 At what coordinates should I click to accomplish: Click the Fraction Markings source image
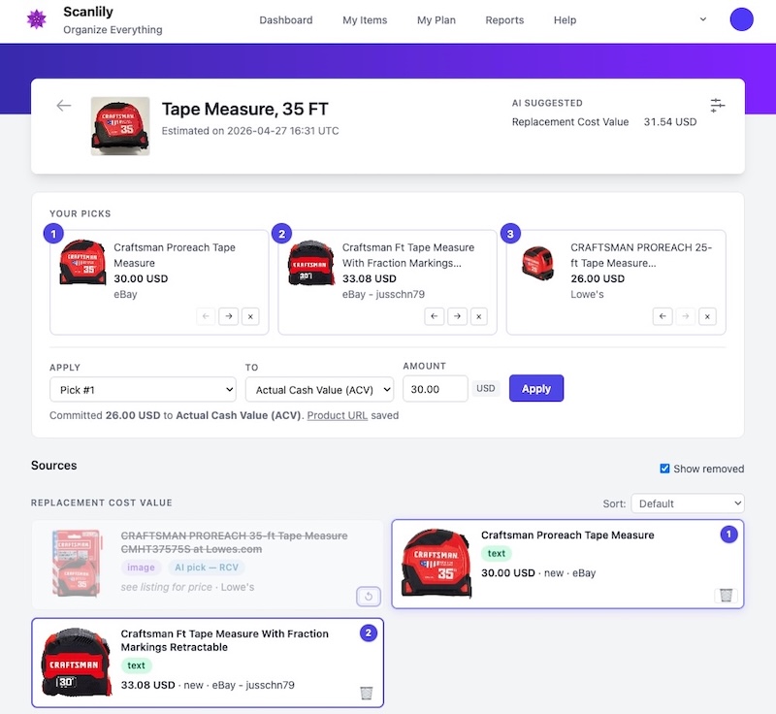[77, 662]
